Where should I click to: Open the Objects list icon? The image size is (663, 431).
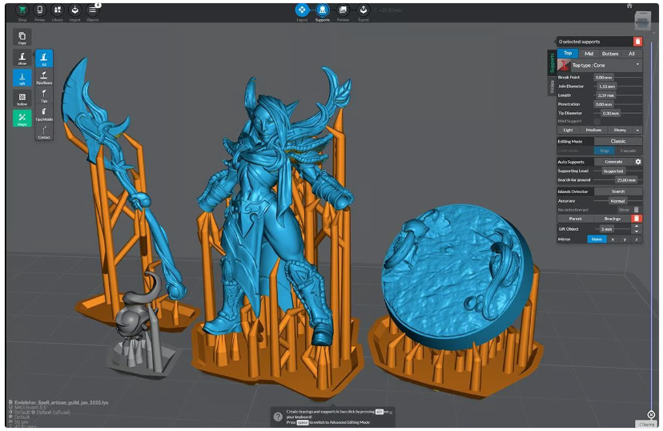93,10
